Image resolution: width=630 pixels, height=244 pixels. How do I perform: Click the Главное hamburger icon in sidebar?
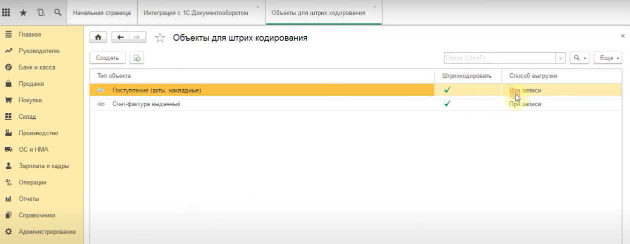(x=8, y=35)
